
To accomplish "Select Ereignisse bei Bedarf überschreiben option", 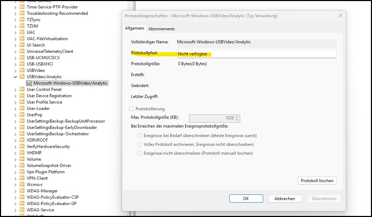I will click(x=139, y=136).
